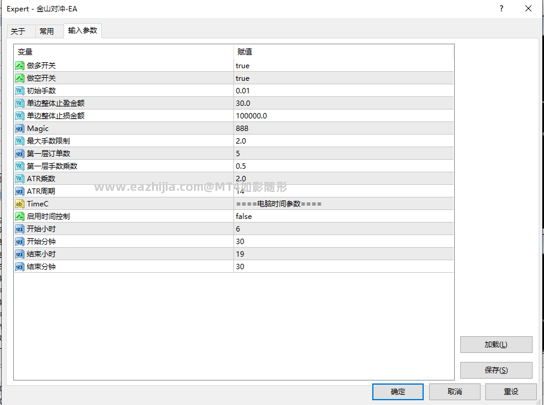Select the 结束小时 value 19
Image resolution: width=544 pixels, height=405 pixels.
point(240,254)
